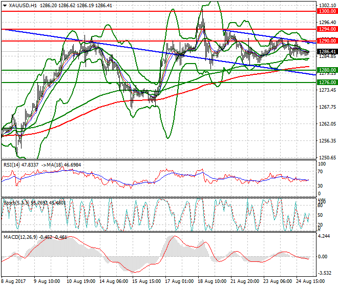Click the 1256.35 price scale value
Viewport: 338px width, 287px height.
[x=327, y=141]
